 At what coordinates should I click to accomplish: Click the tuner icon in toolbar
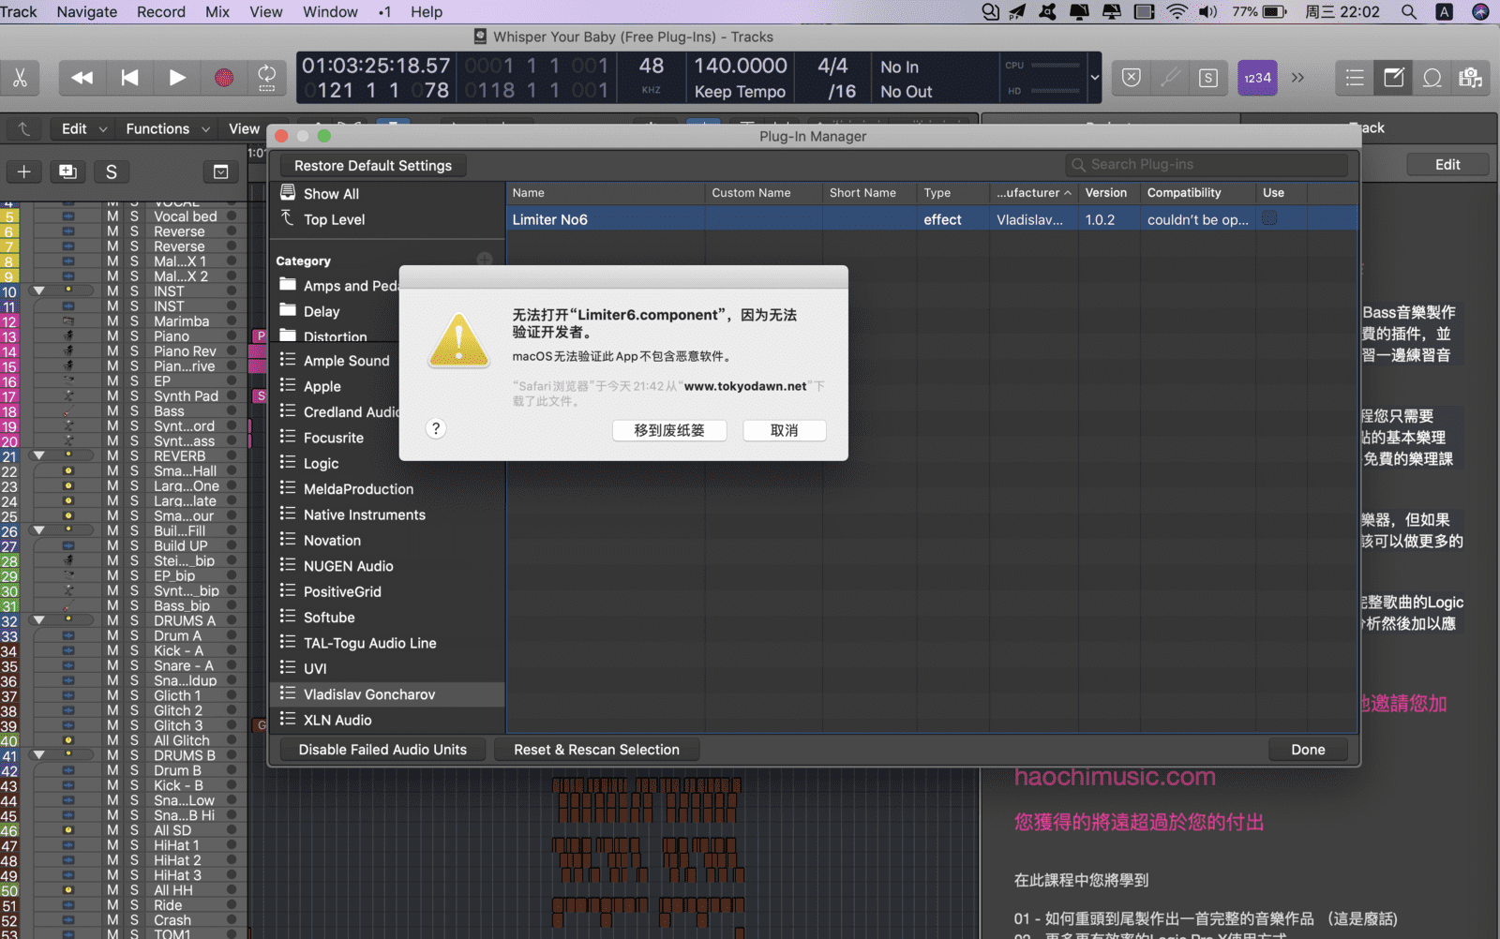click(x=1170, y=78)
